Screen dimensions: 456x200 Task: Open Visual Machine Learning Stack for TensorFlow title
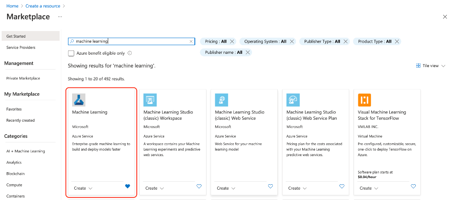click(382, 115)
